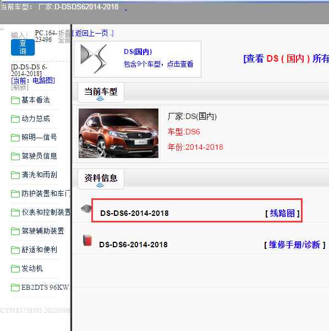Open the 仪表和控制装置 folder
The image size is (329, 331).
[x=46, y=213]
